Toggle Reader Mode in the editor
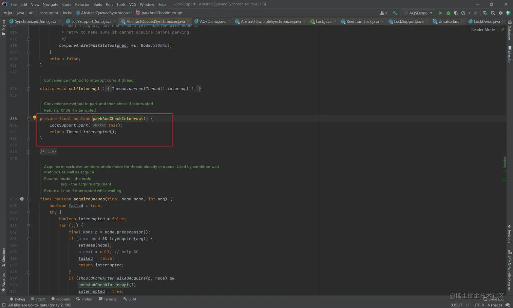The width and height of the screenshot is (513, 308). tap(483, 29)
